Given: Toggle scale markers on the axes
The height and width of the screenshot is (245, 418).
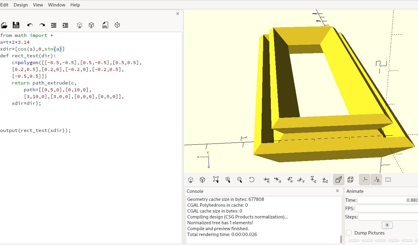Looking at the screenshot, I should (x=376, y=180).
